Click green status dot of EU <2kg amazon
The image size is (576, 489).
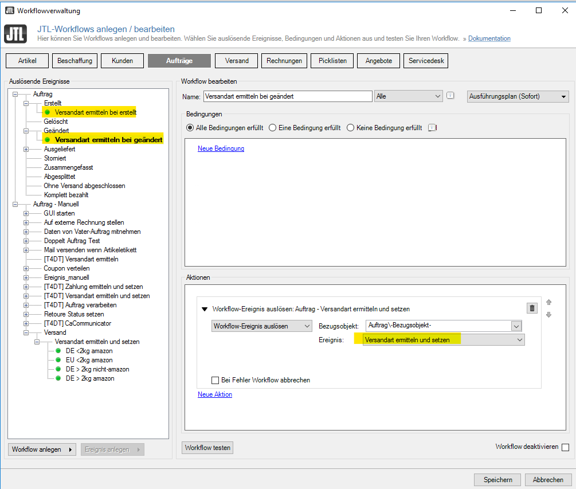tap(58, 359)
